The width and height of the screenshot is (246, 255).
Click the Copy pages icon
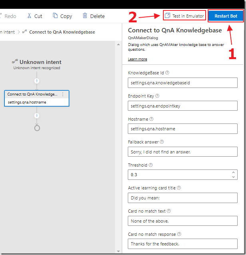tap(55, 16)
